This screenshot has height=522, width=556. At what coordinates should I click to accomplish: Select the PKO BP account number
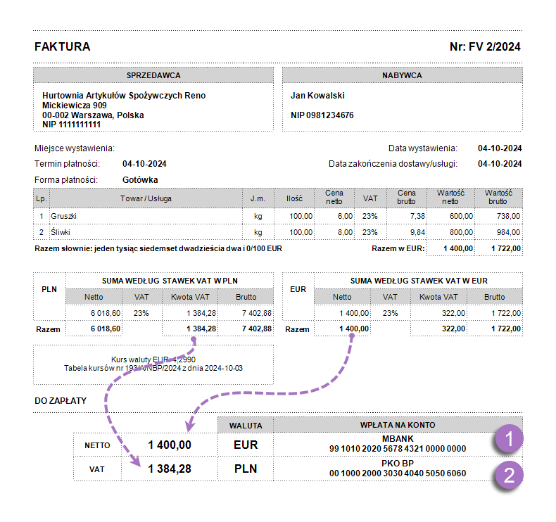(x=397, y=473)
